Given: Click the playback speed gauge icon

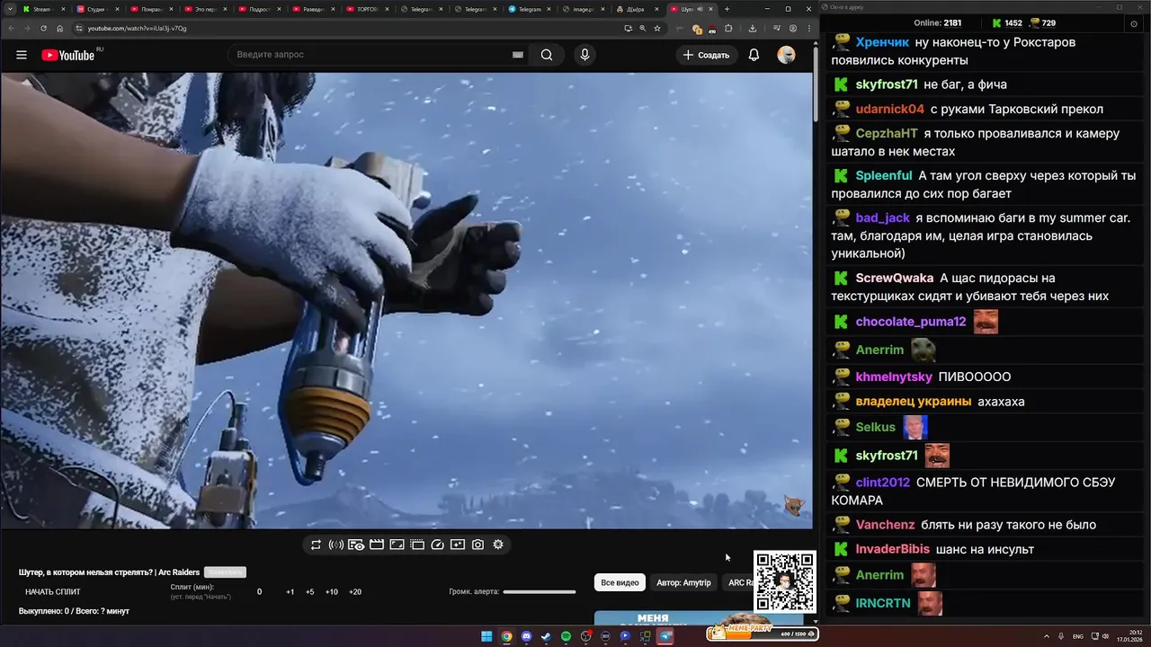Looking at the screenshot, I should (437, 545).
